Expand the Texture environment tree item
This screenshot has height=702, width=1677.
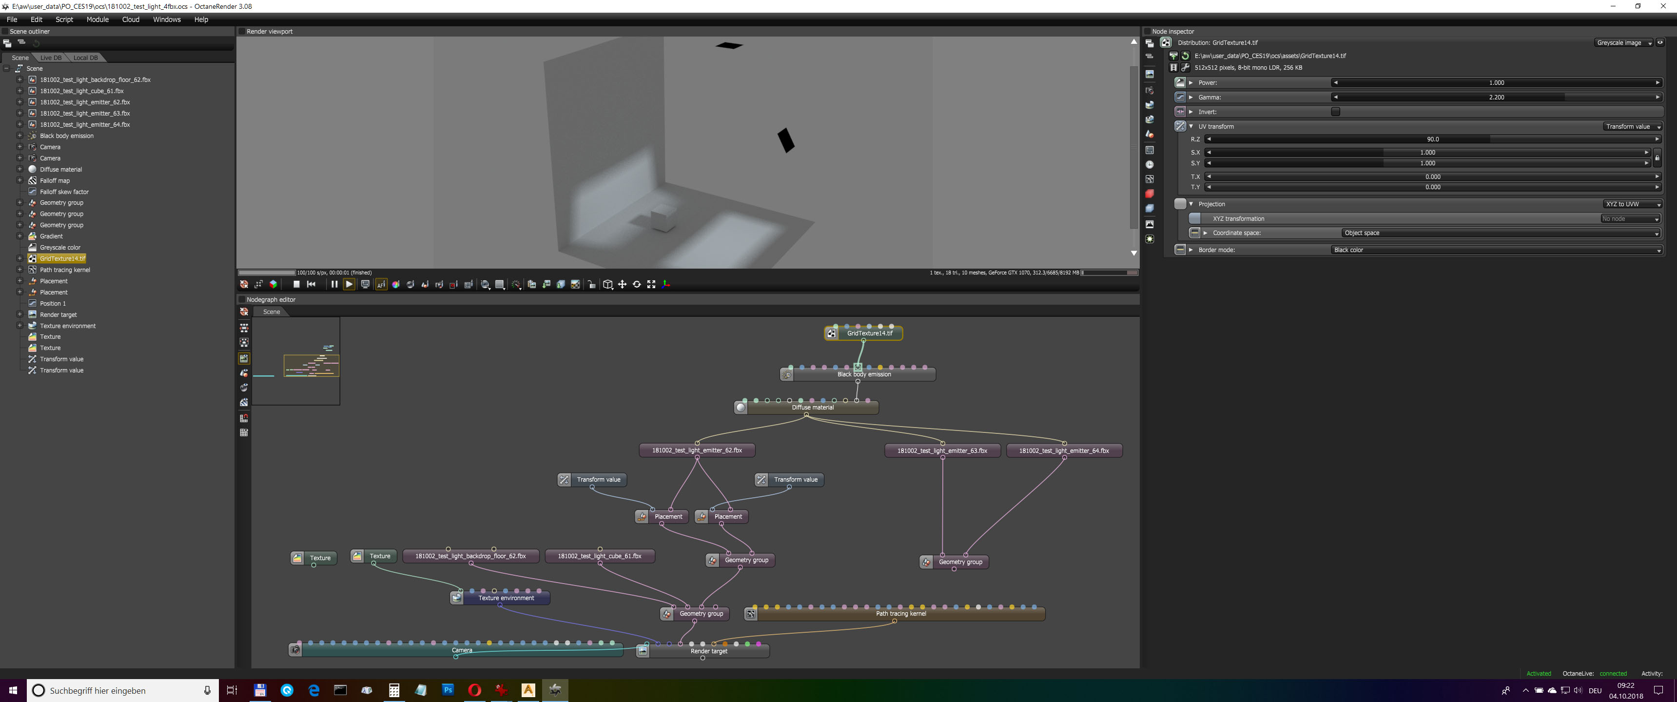click(x=19, y=326)
